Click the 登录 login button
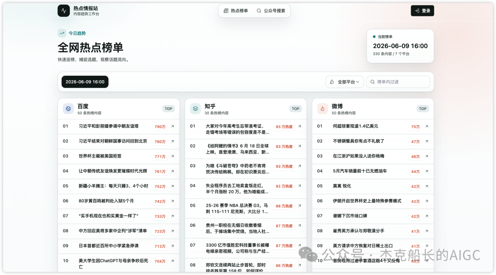496x275 pixels. (x=423, y=11)
